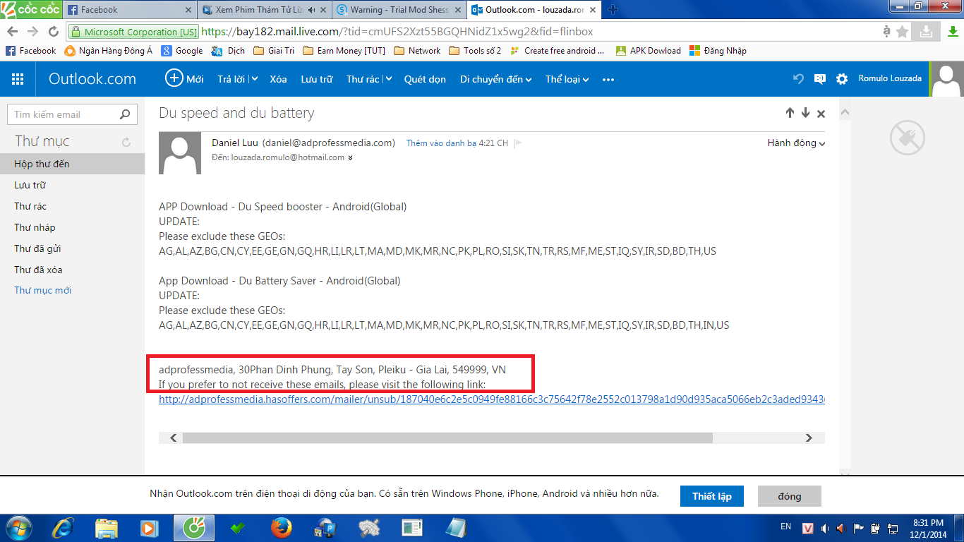This screenshot has height=542, width=964.
Task: Create a folder via Thư mục mới
Action: [43, 290]
